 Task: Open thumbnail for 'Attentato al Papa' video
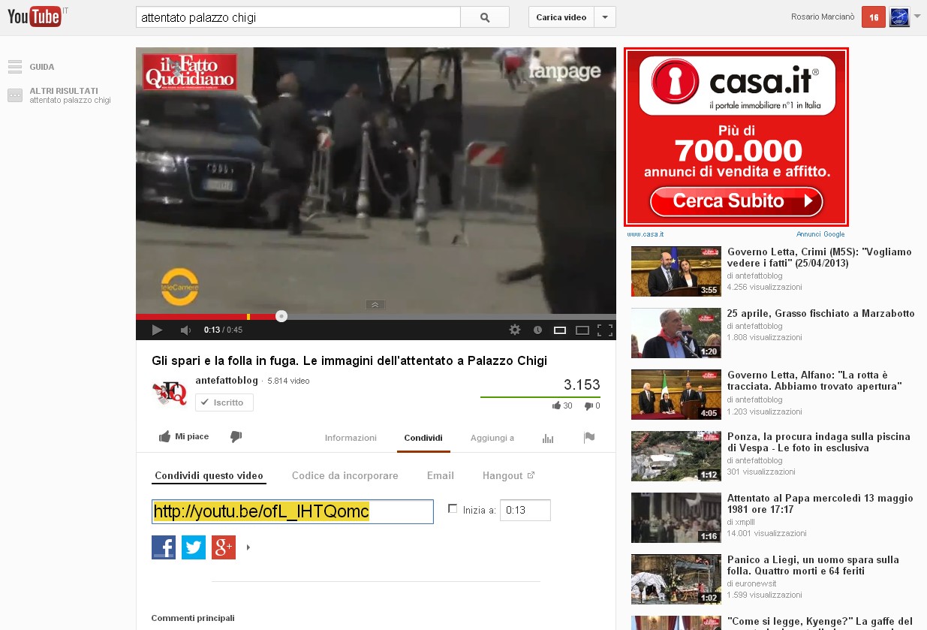(676, 518)
